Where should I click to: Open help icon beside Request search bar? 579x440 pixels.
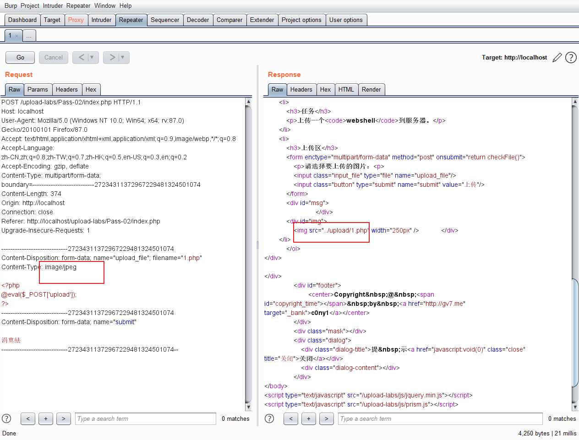click(x=6, y=418)
